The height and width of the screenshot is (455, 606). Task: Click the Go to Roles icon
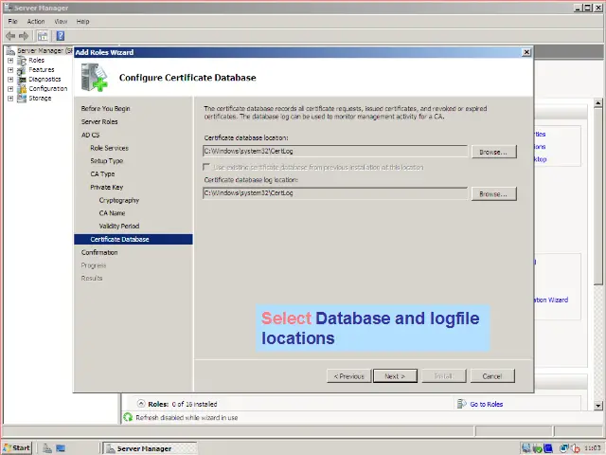(x=461, y=404)
